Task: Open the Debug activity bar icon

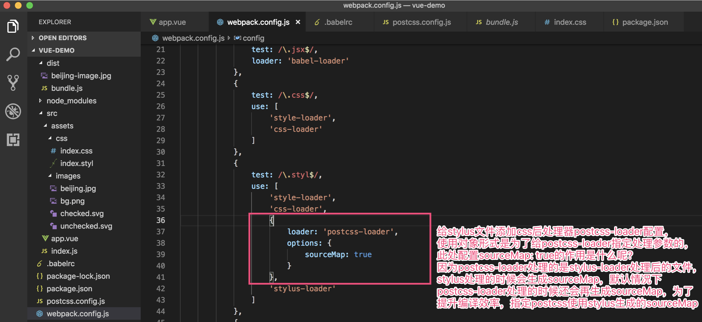Action: [13, 111]
